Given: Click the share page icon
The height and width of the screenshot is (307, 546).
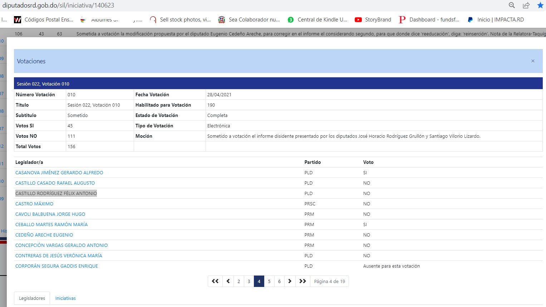Looking at the screenshot, I should point(526,5).
